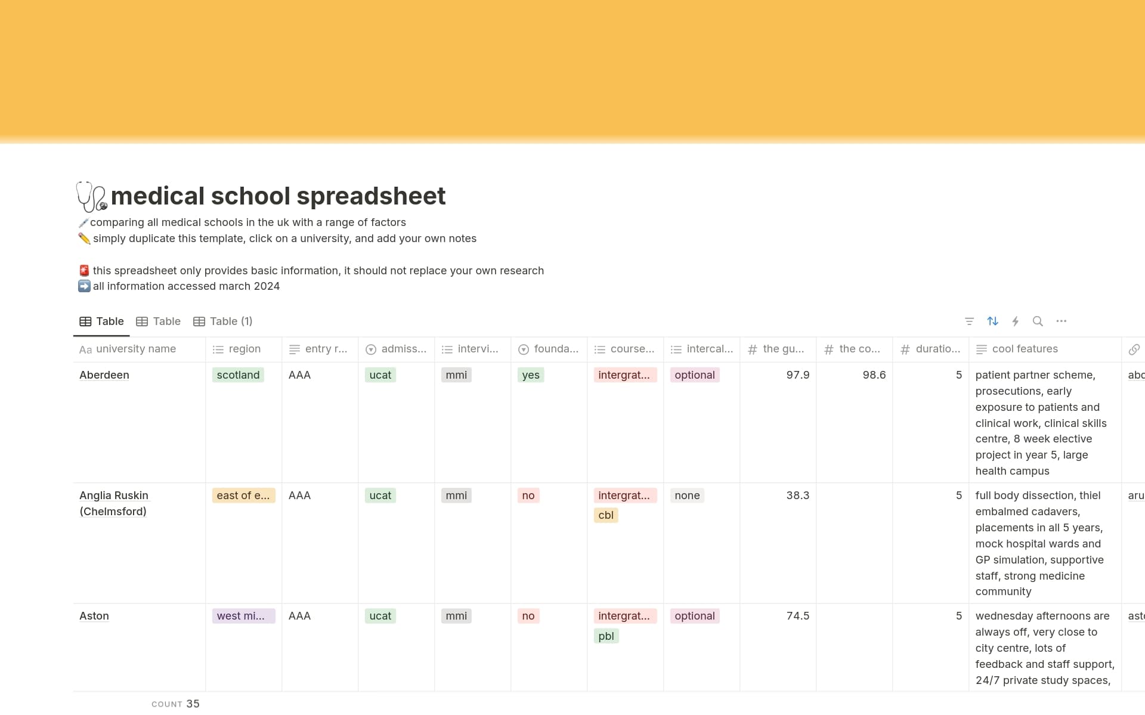Click the blue sort arrows icon
This screenshot has width=1145, height=715.
pyautogui.click(x=992, y=321)
